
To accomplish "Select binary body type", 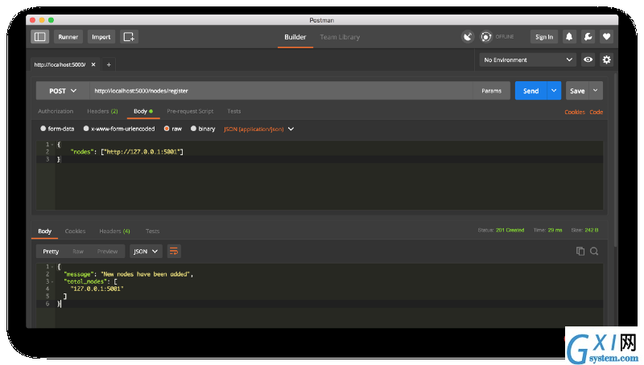I will (x=203, y=129).
